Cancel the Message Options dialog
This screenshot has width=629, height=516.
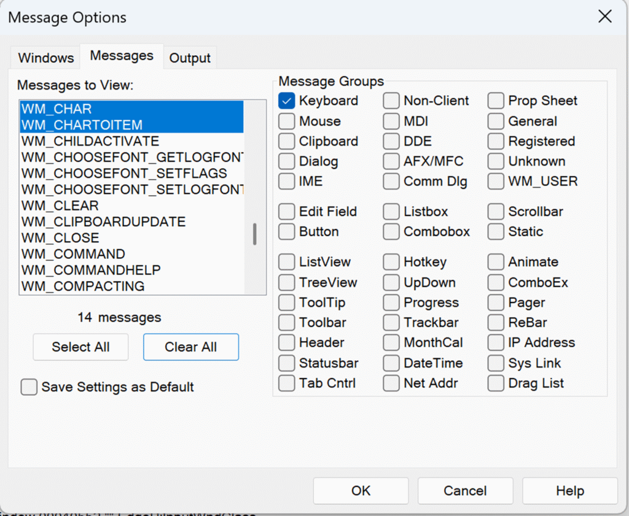(x=466, y=491)
